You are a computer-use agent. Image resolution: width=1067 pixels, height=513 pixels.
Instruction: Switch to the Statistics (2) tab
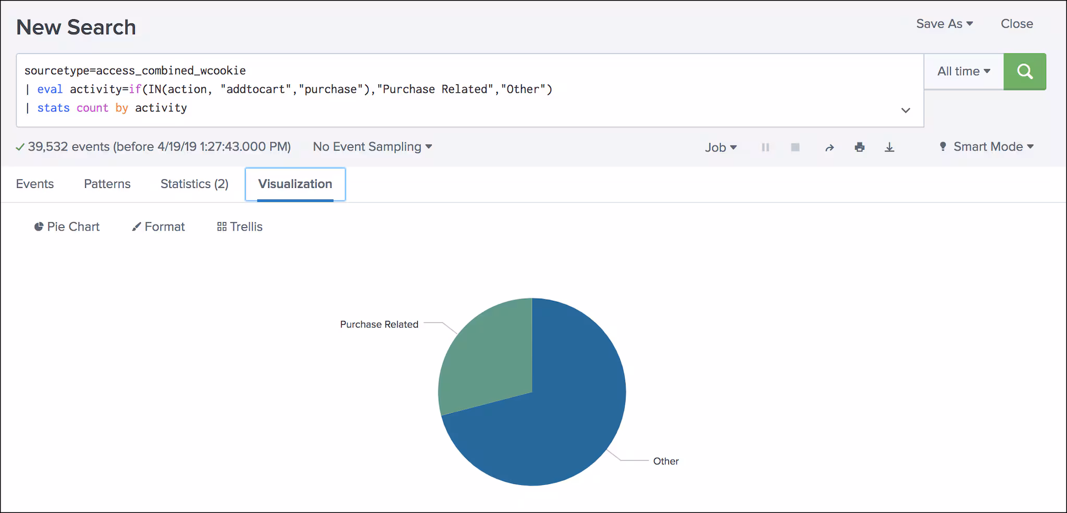pyautogui.click(x=194, y=184)
